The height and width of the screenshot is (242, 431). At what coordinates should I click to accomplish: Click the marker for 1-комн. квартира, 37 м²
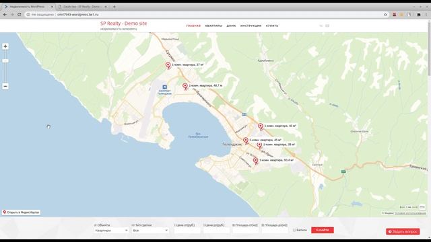click(168, 65)
